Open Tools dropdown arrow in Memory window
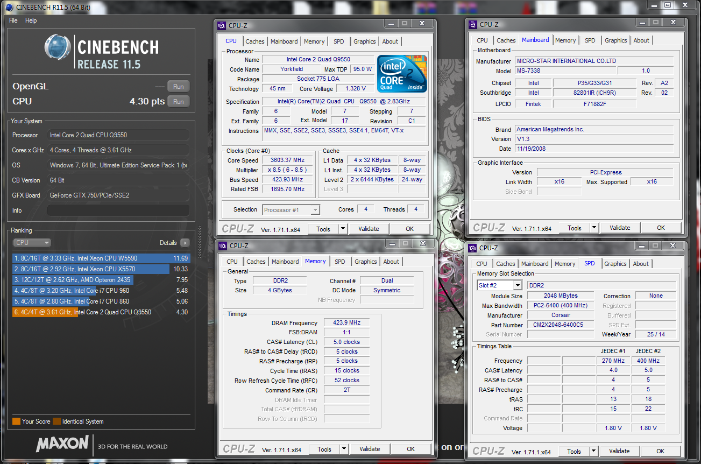The height and width of the screenshot is (464, 701). point(344,449)
